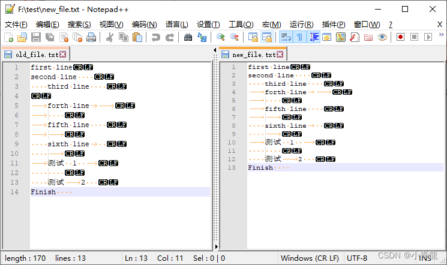Open the 文件(F) menu
The image size is (447, 265).
tap(16, 25)
